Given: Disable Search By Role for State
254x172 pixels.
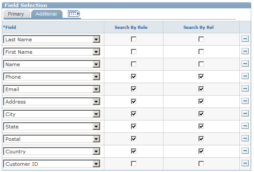Looking at the screenshot, I should 134,126.
